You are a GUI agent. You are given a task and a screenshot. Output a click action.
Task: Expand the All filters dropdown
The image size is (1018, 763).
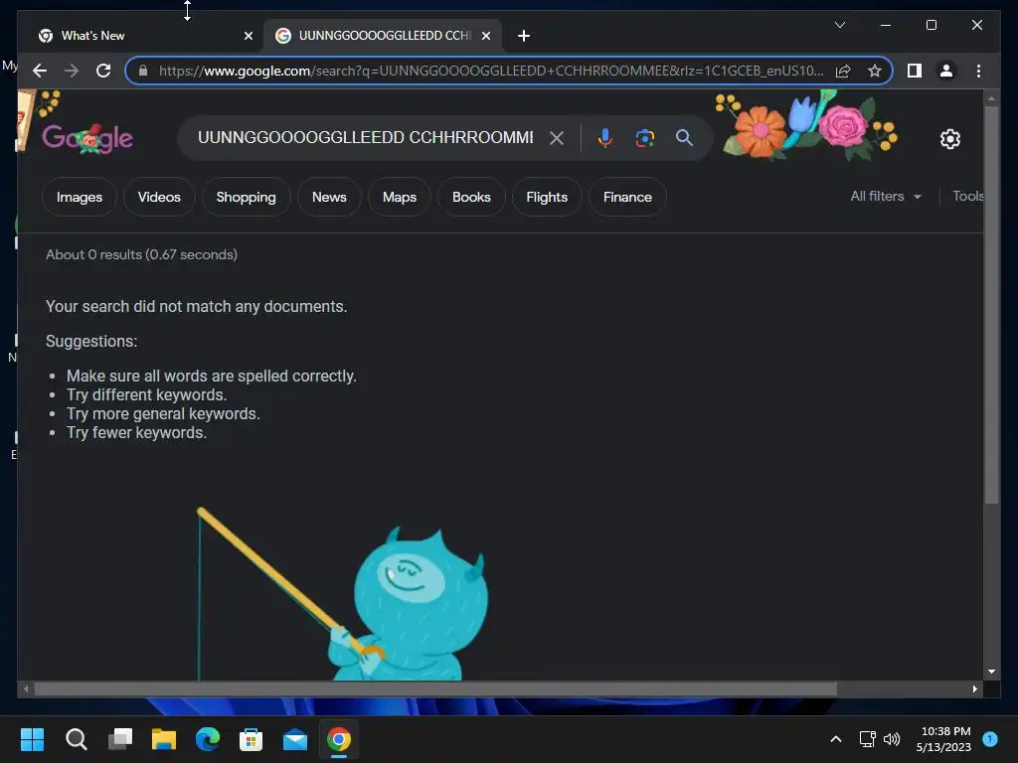click(x=886, y=196)
